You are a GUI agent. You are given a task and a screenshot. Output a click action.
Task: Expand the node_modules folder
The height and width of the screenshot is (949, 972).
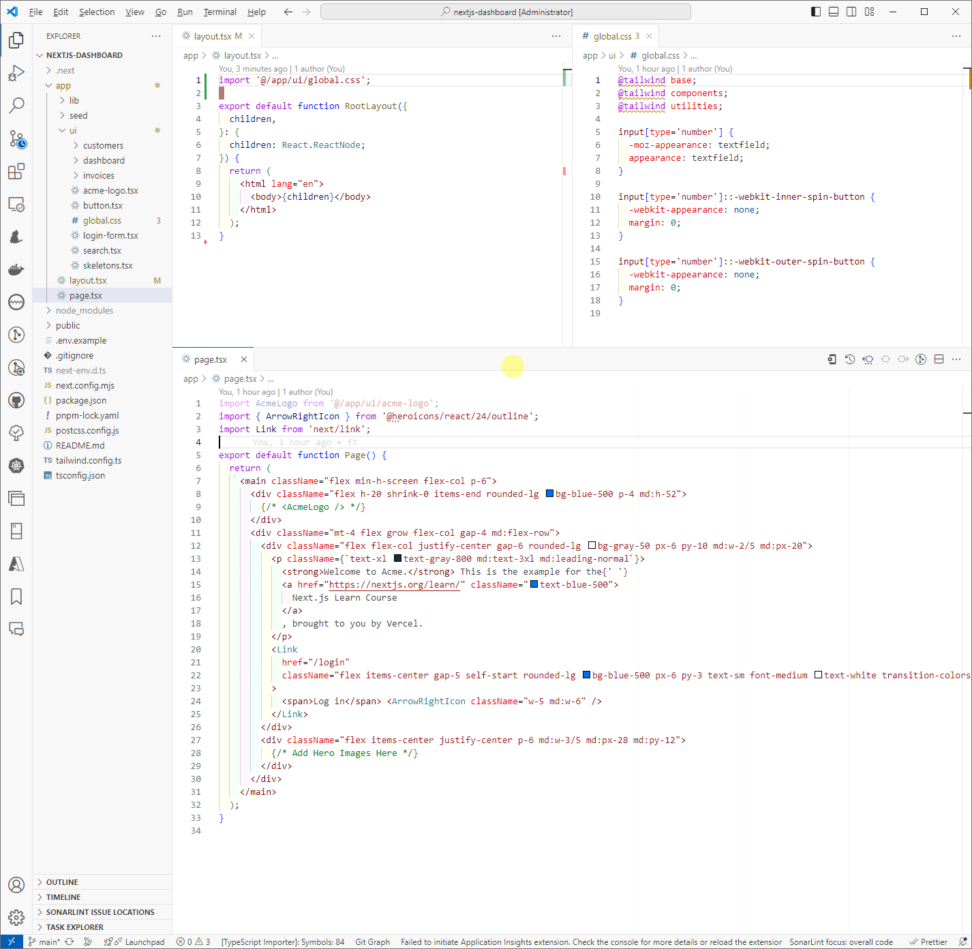(x=85, y=310)
